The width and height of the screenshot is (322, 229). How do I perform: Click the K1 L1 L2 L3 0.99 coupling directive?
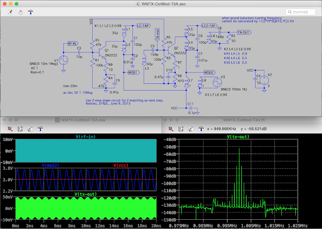(x=108, y=26)
